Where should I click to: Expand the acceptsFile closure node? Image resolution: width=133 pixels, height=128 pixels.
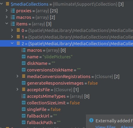(17, 89)
